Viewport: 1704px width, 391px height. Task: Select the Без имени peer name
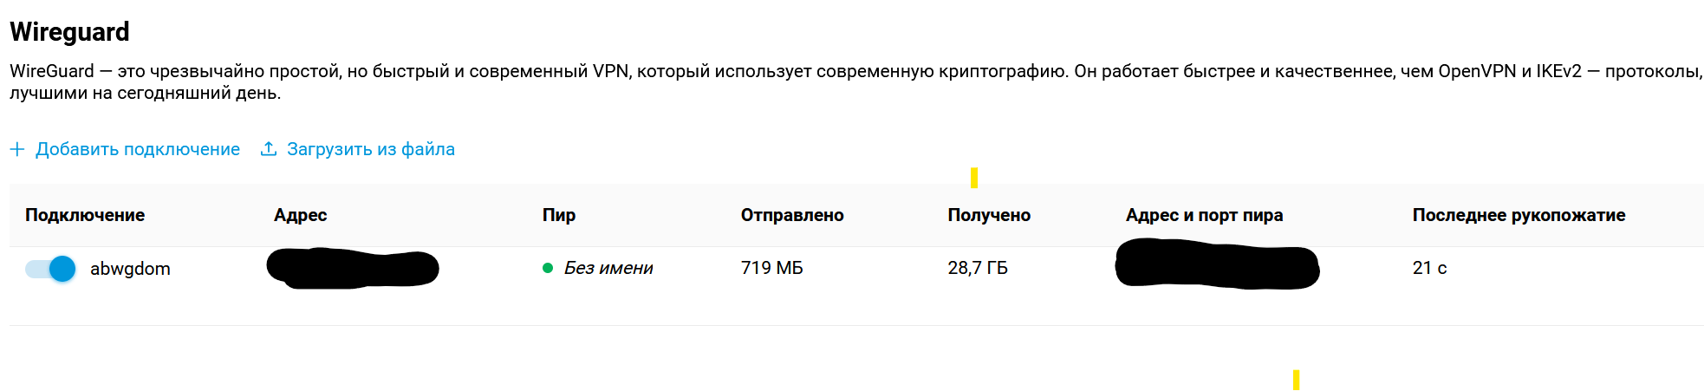pos(608,268)
